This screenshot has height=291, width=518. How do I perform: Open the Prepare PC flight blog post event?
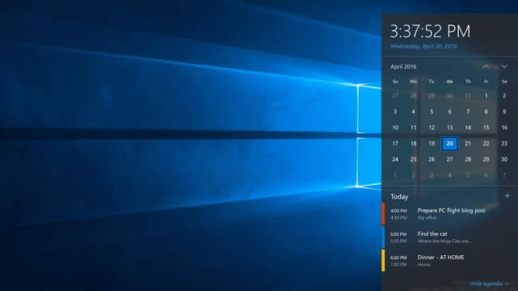(449, 214)
